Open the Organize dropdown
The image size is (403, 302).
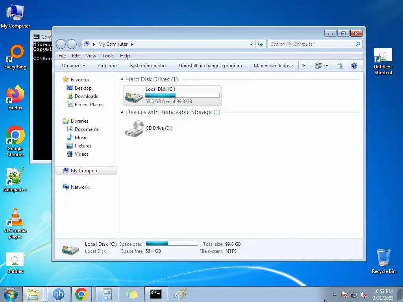tap(74, 66)
